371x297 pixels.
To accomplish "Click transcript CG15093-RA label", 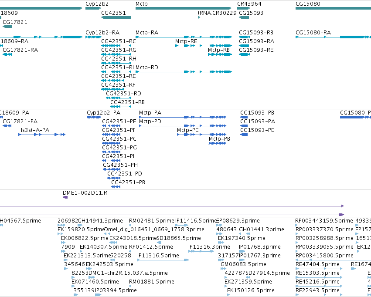I will [256, 41].
